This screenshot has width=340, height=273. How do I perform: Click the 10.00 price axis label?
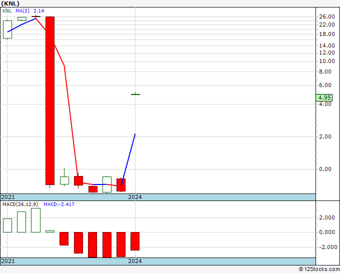[x=327, y=61]
